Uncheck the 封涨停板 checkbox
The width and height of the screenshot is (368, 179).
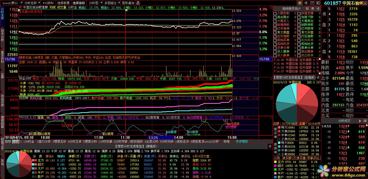click(275, 25)
